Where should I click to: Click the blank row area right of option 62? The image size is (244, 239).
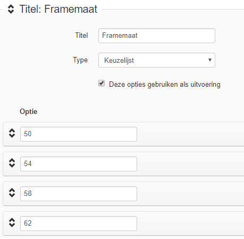click(190, 224)
